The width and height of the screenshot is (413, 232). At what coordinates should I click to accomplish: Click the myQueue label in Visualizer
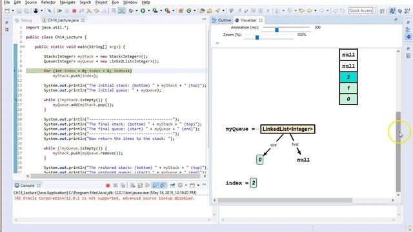coord(237,129)
